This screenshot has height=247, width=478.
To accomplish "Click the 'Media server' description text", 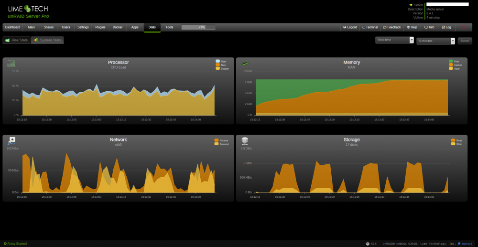I will [435, 9].
